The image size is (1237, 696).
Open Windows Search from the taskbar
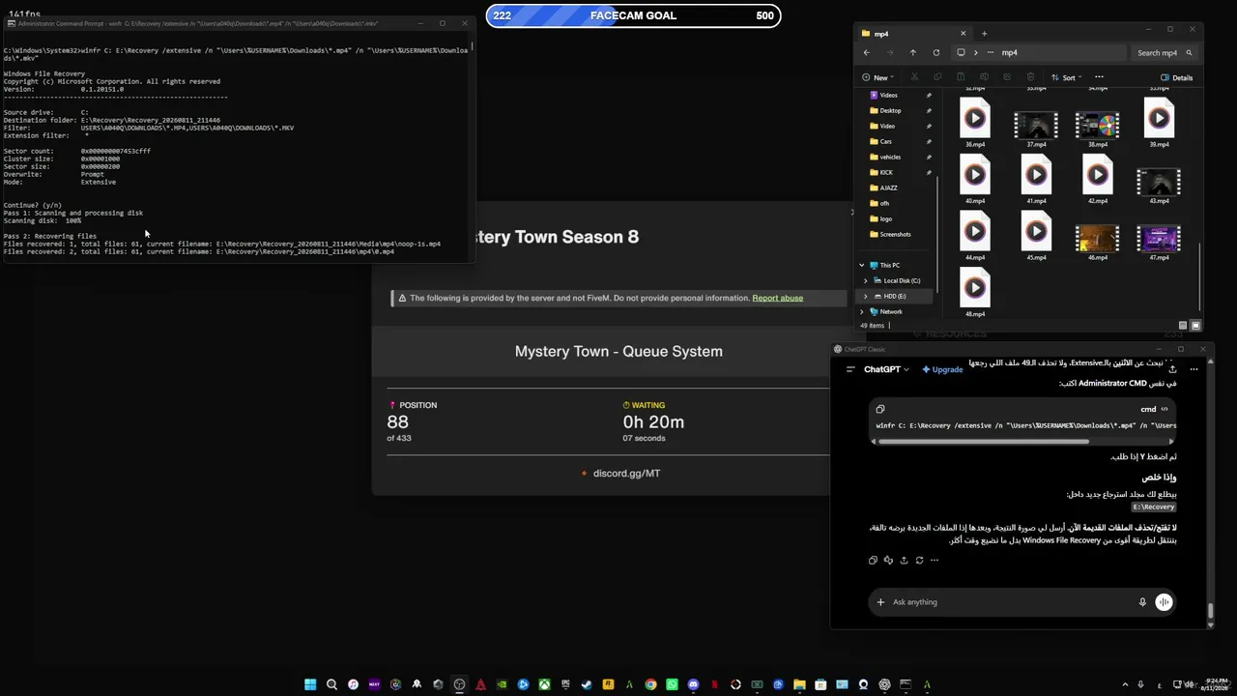coord(331,684)
